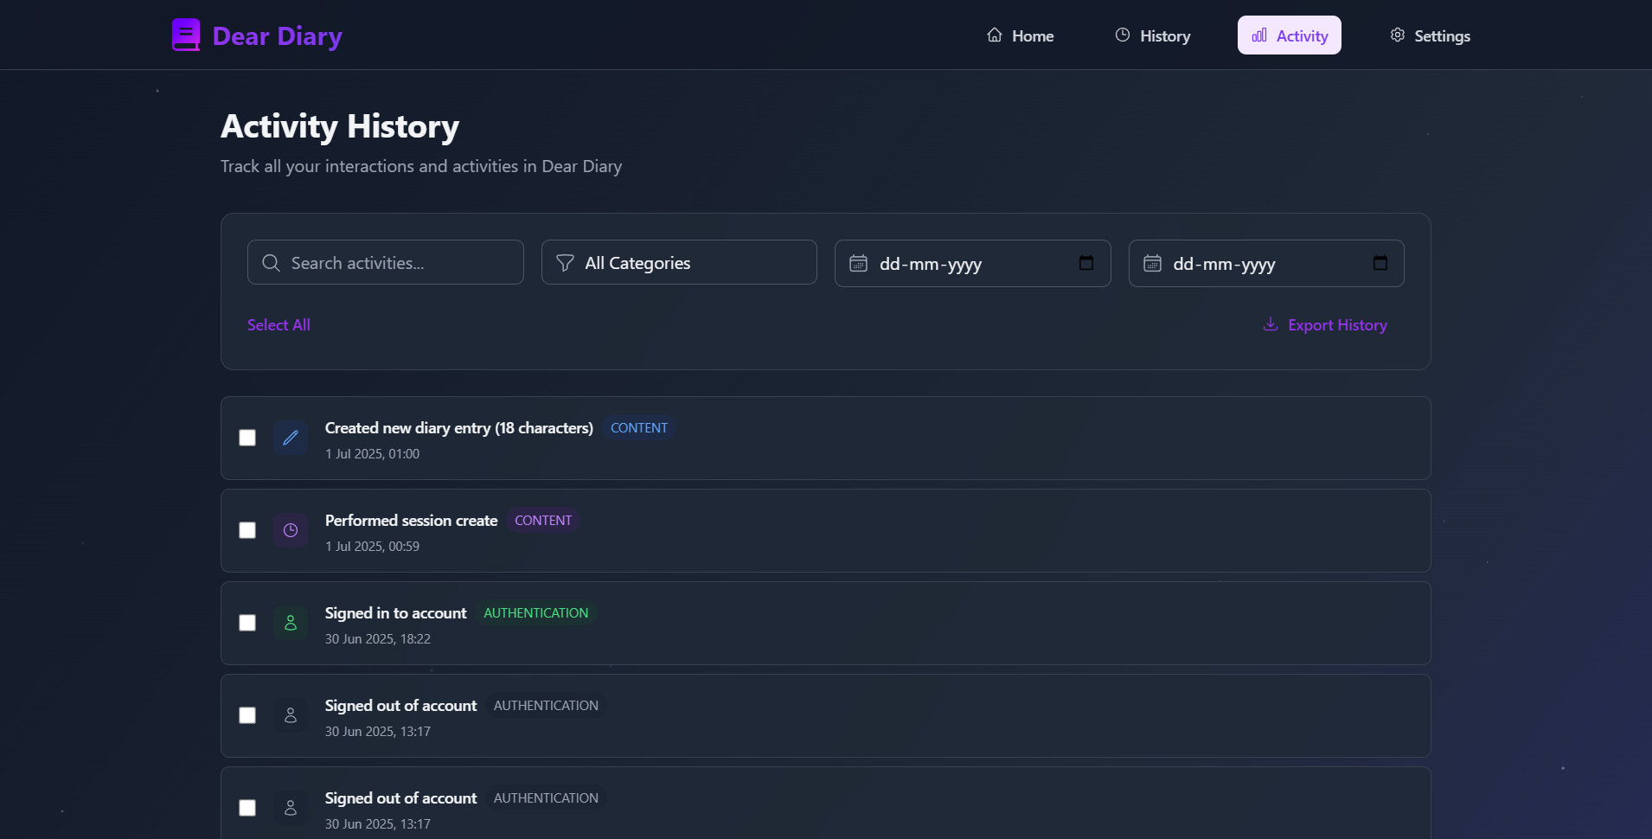Navigate to the Home page
Screen dimensions: 1652x839
point(1021,35)
